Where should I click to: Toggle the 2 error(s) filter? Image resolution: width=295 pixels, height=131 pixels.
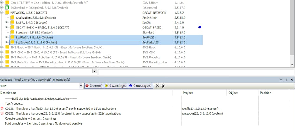click(x=94, y=85)
